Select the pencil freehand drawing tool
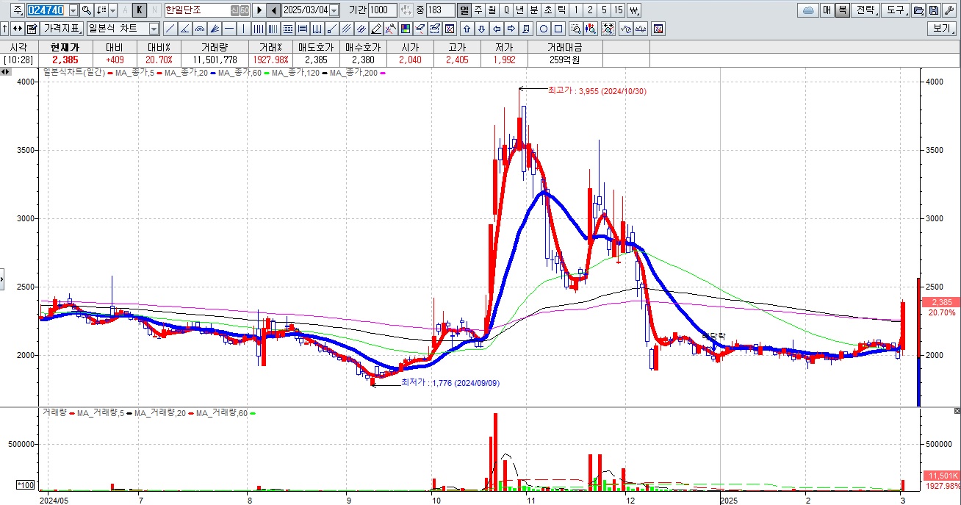 click(376, 29)
